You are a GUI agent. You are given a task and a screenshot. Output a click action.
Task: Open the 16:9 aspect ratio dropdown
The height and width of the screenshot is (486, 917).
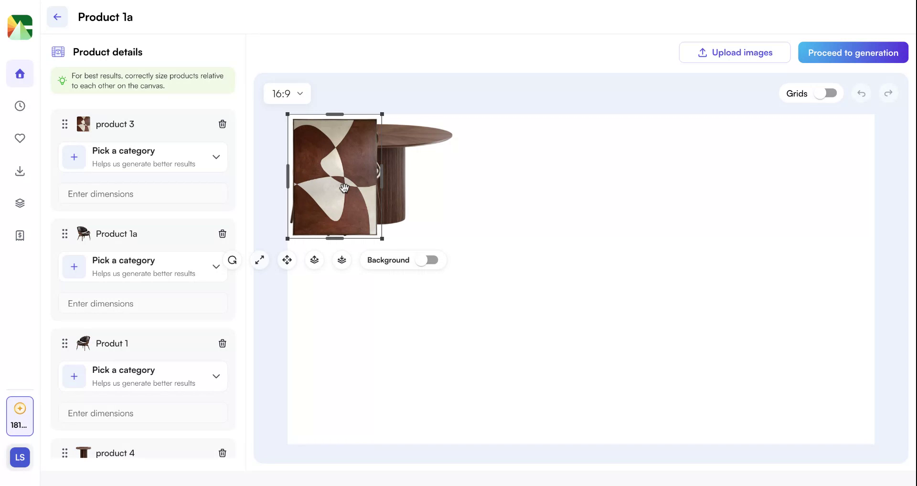(x=287, y=93)
